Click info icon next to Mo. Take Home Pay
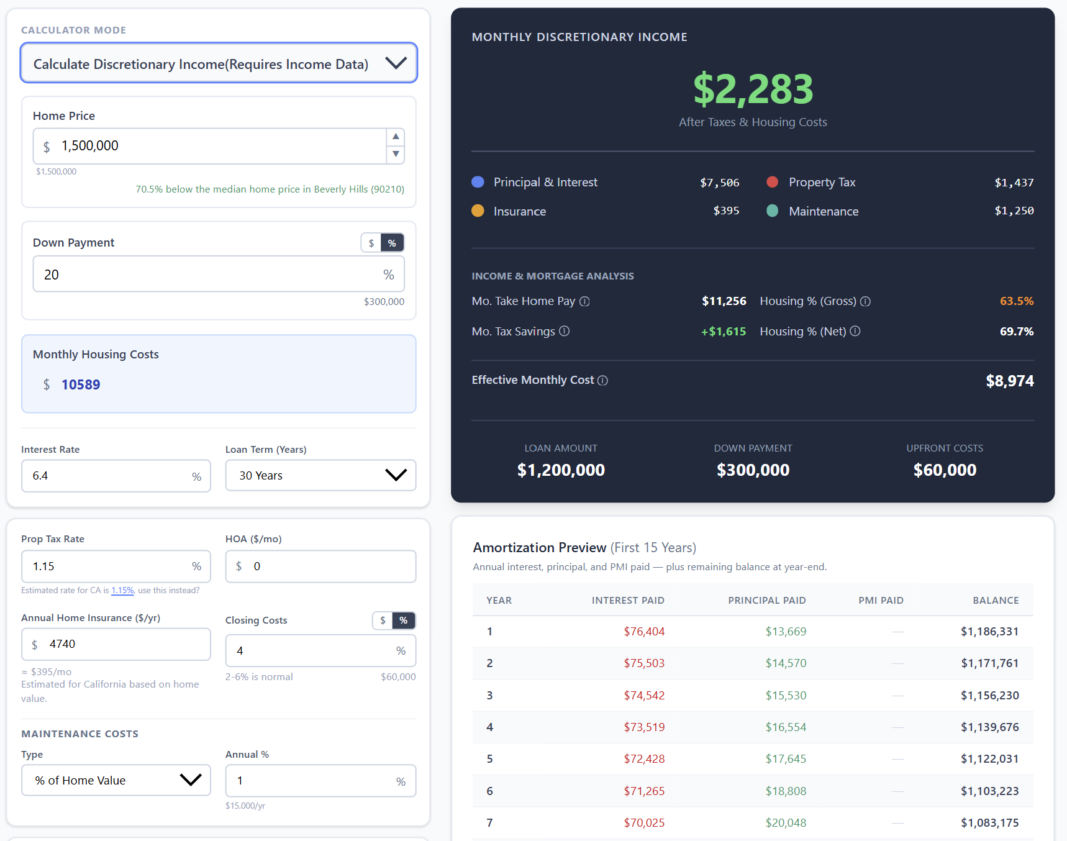 tap(584, 301)
